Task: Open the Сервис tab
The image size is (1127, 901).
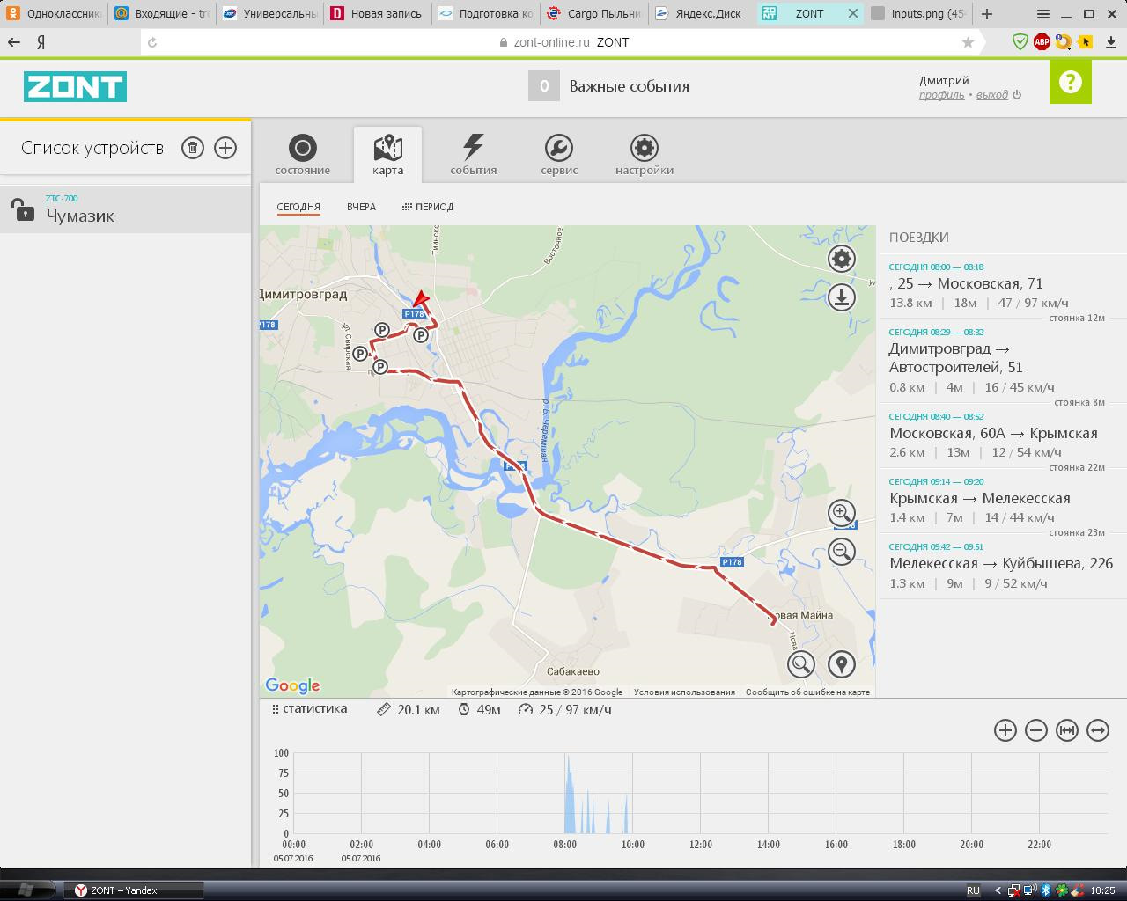Action: pos(559,155)
